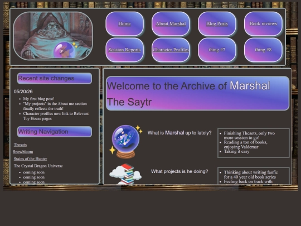Click the Recent site changes heading
This screenshot has height=226, width=301.
tap(55, 79)
